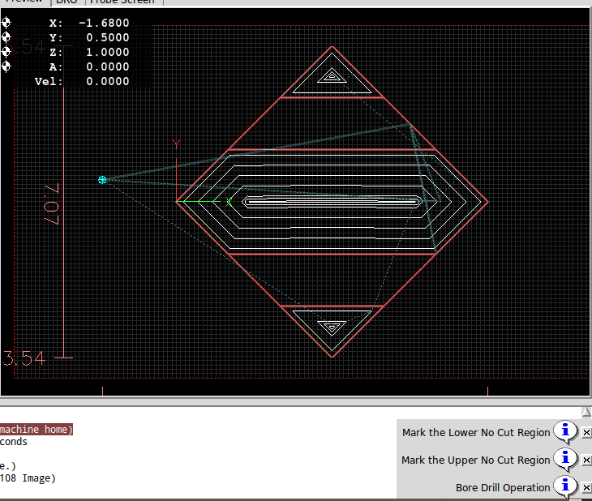592x501 pixels.
Task: Click the info icon for Lower No Cut Region
Action: (x=564, y=432)
